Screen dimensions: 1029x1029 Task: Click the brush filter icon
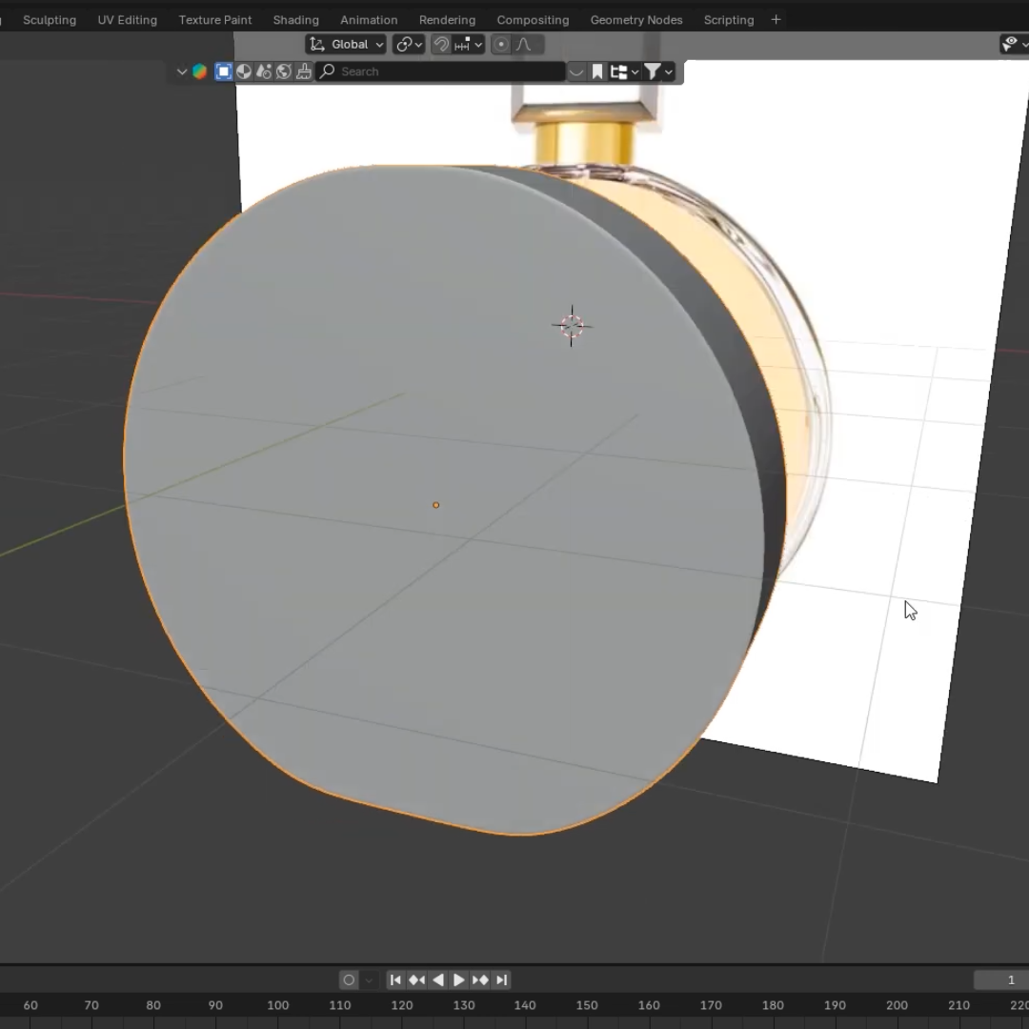coord(304,71)
